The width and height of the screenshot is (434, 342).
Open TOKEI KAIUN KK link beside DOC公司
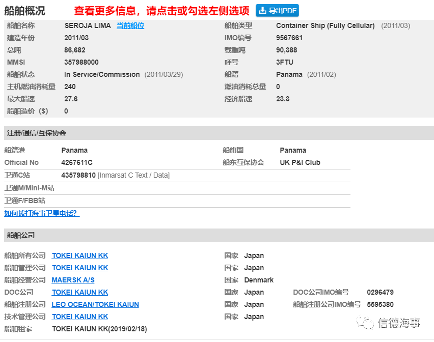coord(80,292)
